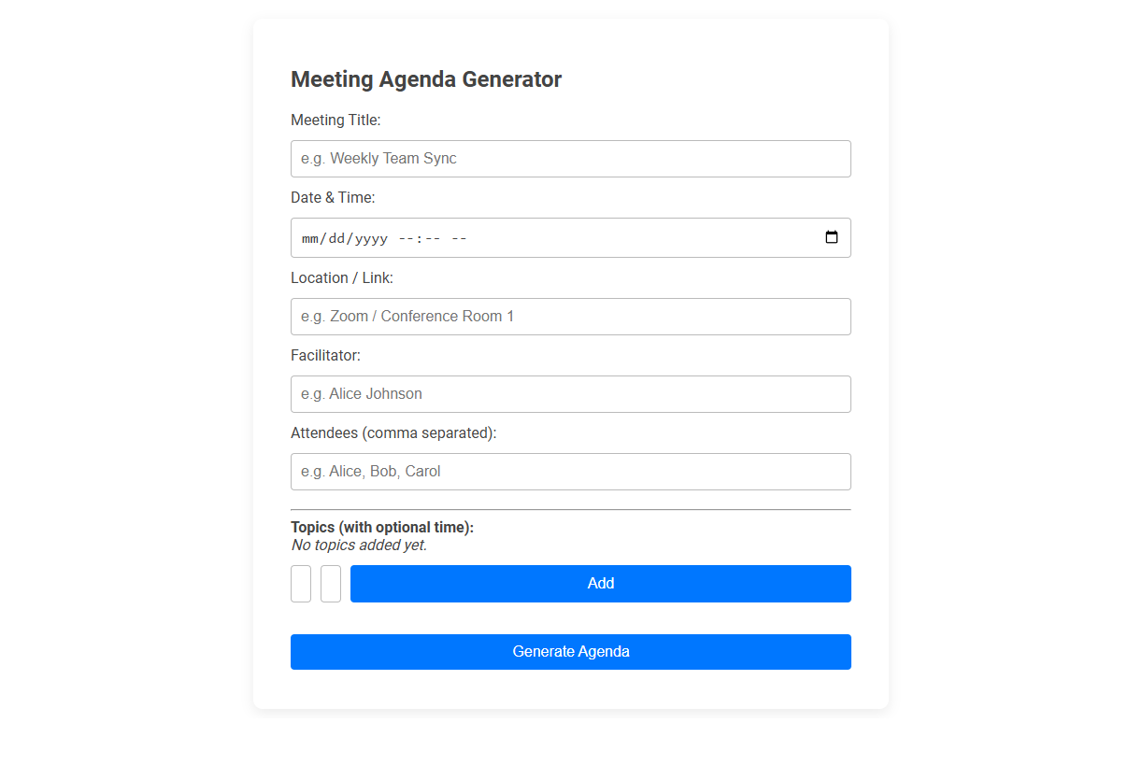The image size is (1142, 765).
Task: Click the Date & Time input field
Action: click(x=570, y=238)
